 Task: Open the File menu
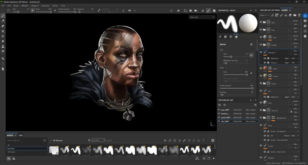[3, 6]
